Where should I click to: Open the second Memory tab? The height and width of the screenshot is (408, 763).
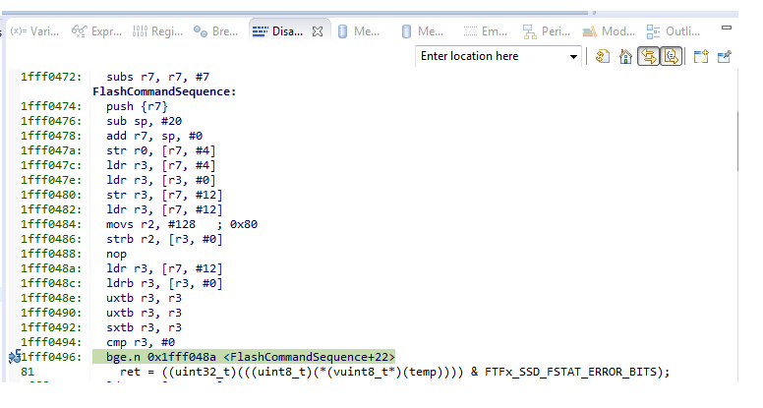click(x=423, y=31)
